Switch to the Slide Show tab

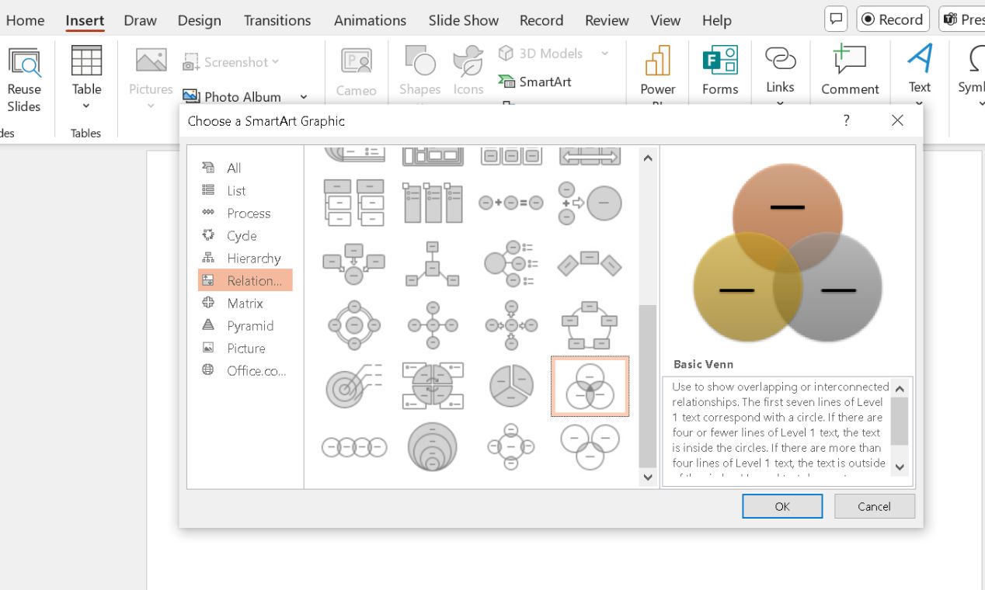point(464,20)
